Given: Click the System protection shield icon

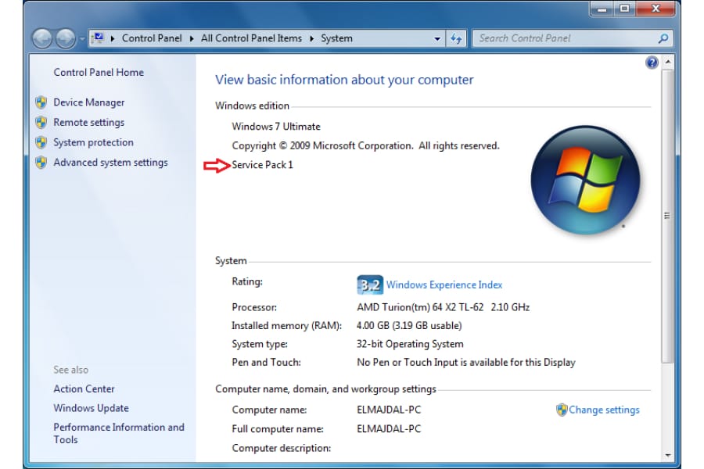Looking at the screenshot, I should click(41, 142).
